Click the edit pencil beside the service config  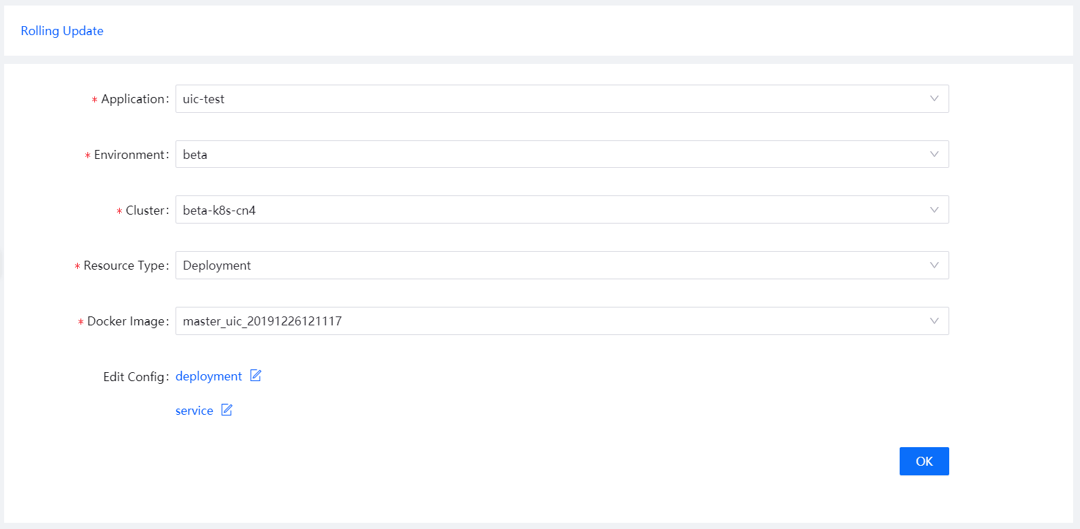tap(227, 410)
